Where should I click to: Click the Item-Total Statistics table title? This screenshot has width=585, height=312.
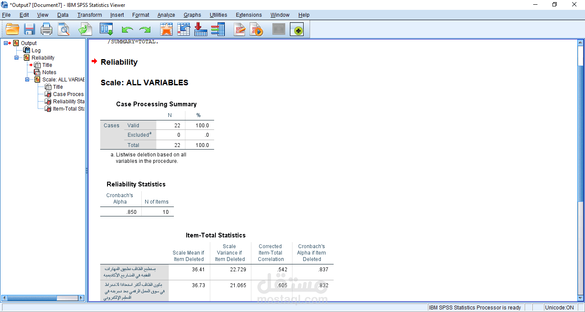(x=216, y=235)
